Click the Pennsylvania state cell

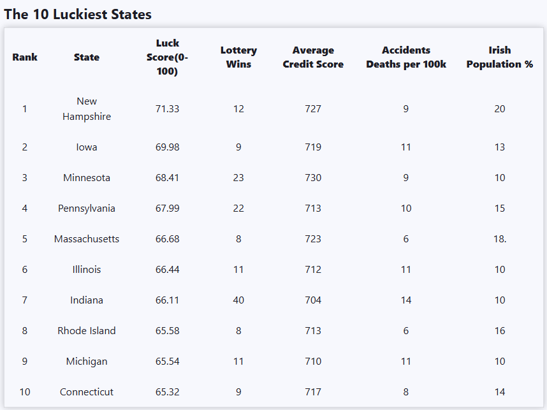(87, 209)
